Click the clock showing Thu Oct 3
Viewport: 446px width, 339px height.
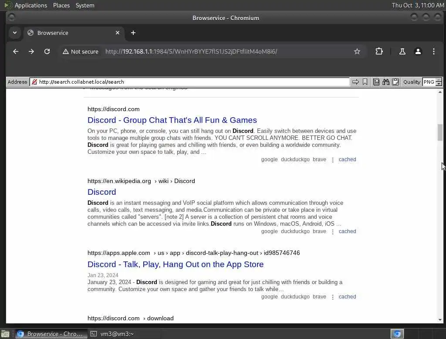[x=418, y=5]
